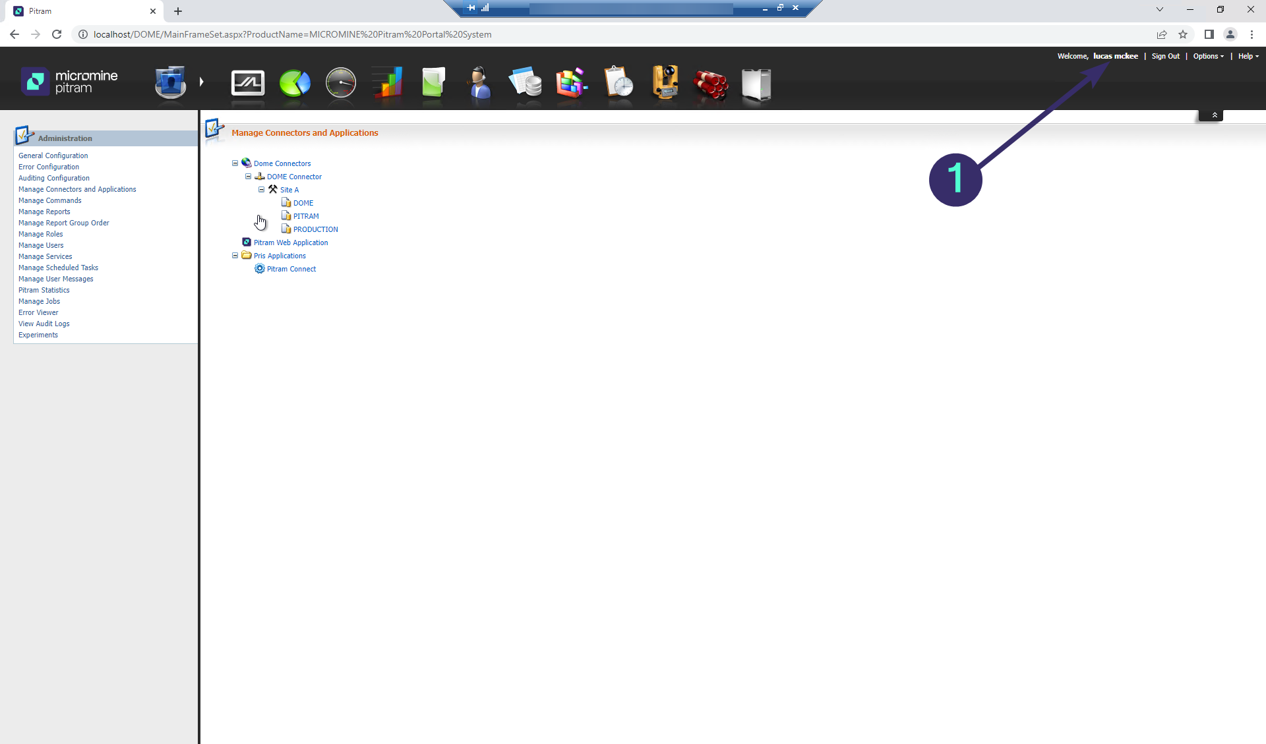Click the Sign Out link
The width and height of the screenshot is (1266, 744).
click(1165, 56)
